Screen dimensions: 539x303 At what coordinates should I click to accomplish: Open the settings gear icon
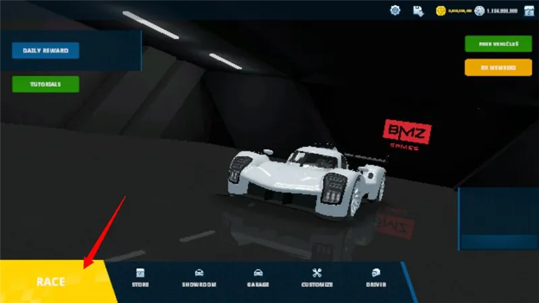click(395, 10)
